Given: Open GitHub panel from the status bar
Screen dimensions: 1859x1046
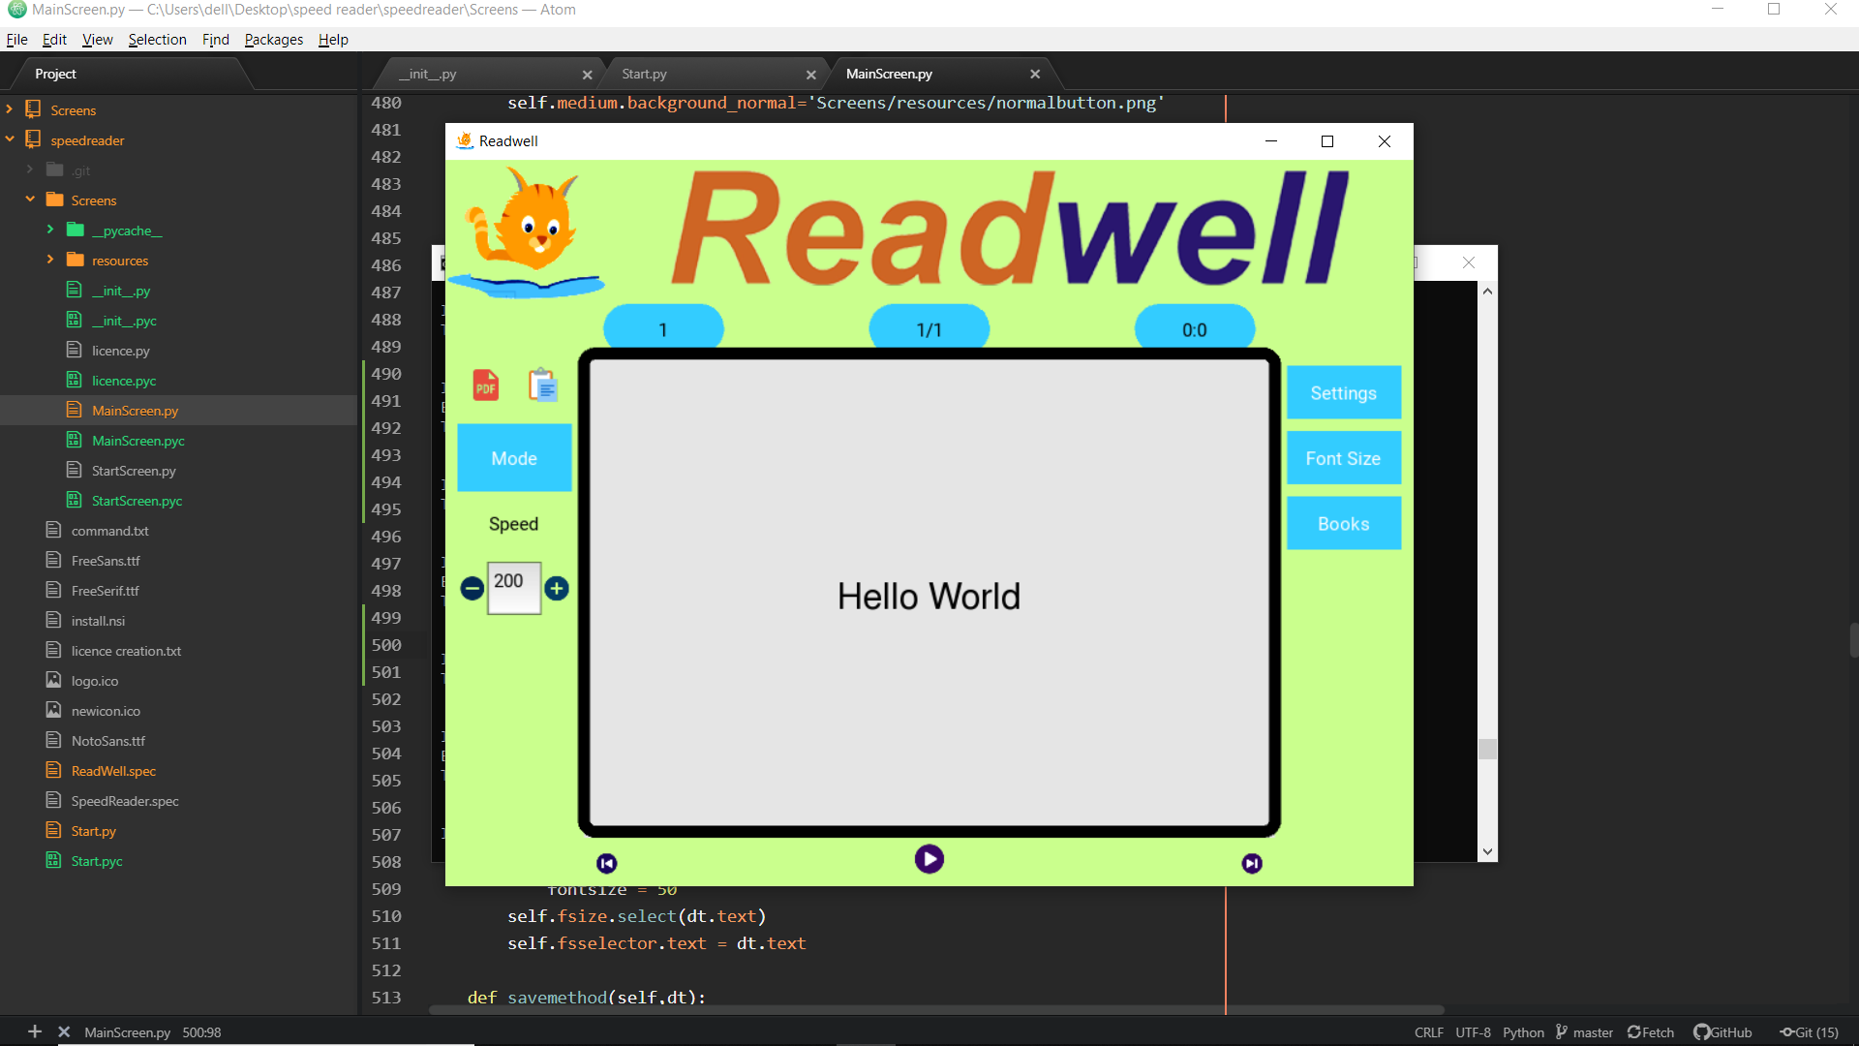Looking at the screenshot, I should coord(1722,1031).
